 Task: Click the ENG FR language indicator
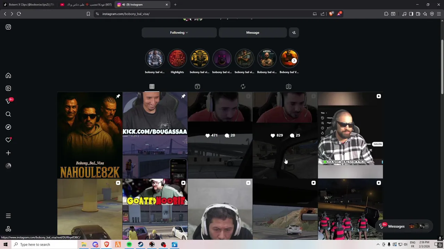[412, 245]
